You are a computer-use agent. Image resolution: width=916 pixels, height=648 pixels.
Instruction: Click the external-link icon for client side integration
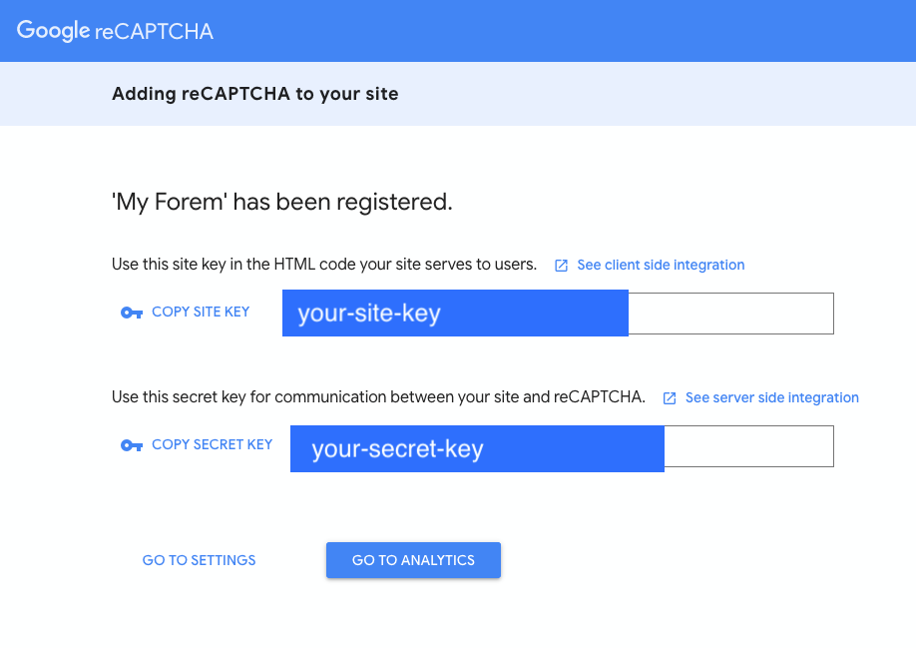pyautogui.click(x=562, y=266)
